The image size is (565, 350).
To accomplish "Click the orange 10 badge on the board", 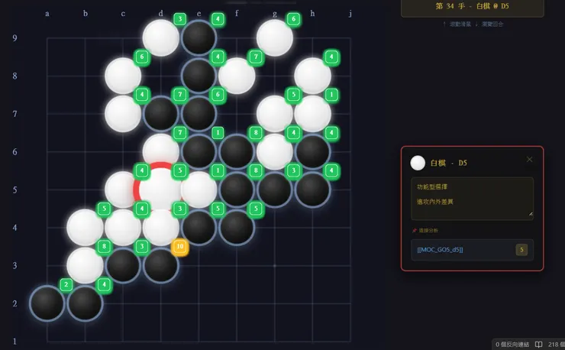I will click(179, 247).
